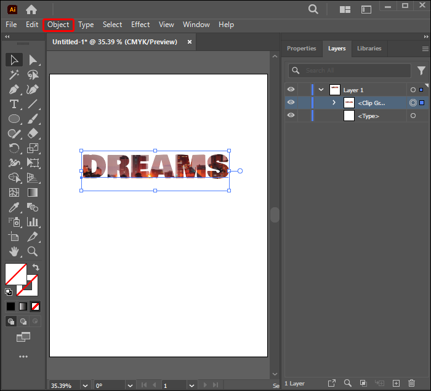Screen dimensions: 431x391
Task: Select the Pen tool
Action: [14, 89]
